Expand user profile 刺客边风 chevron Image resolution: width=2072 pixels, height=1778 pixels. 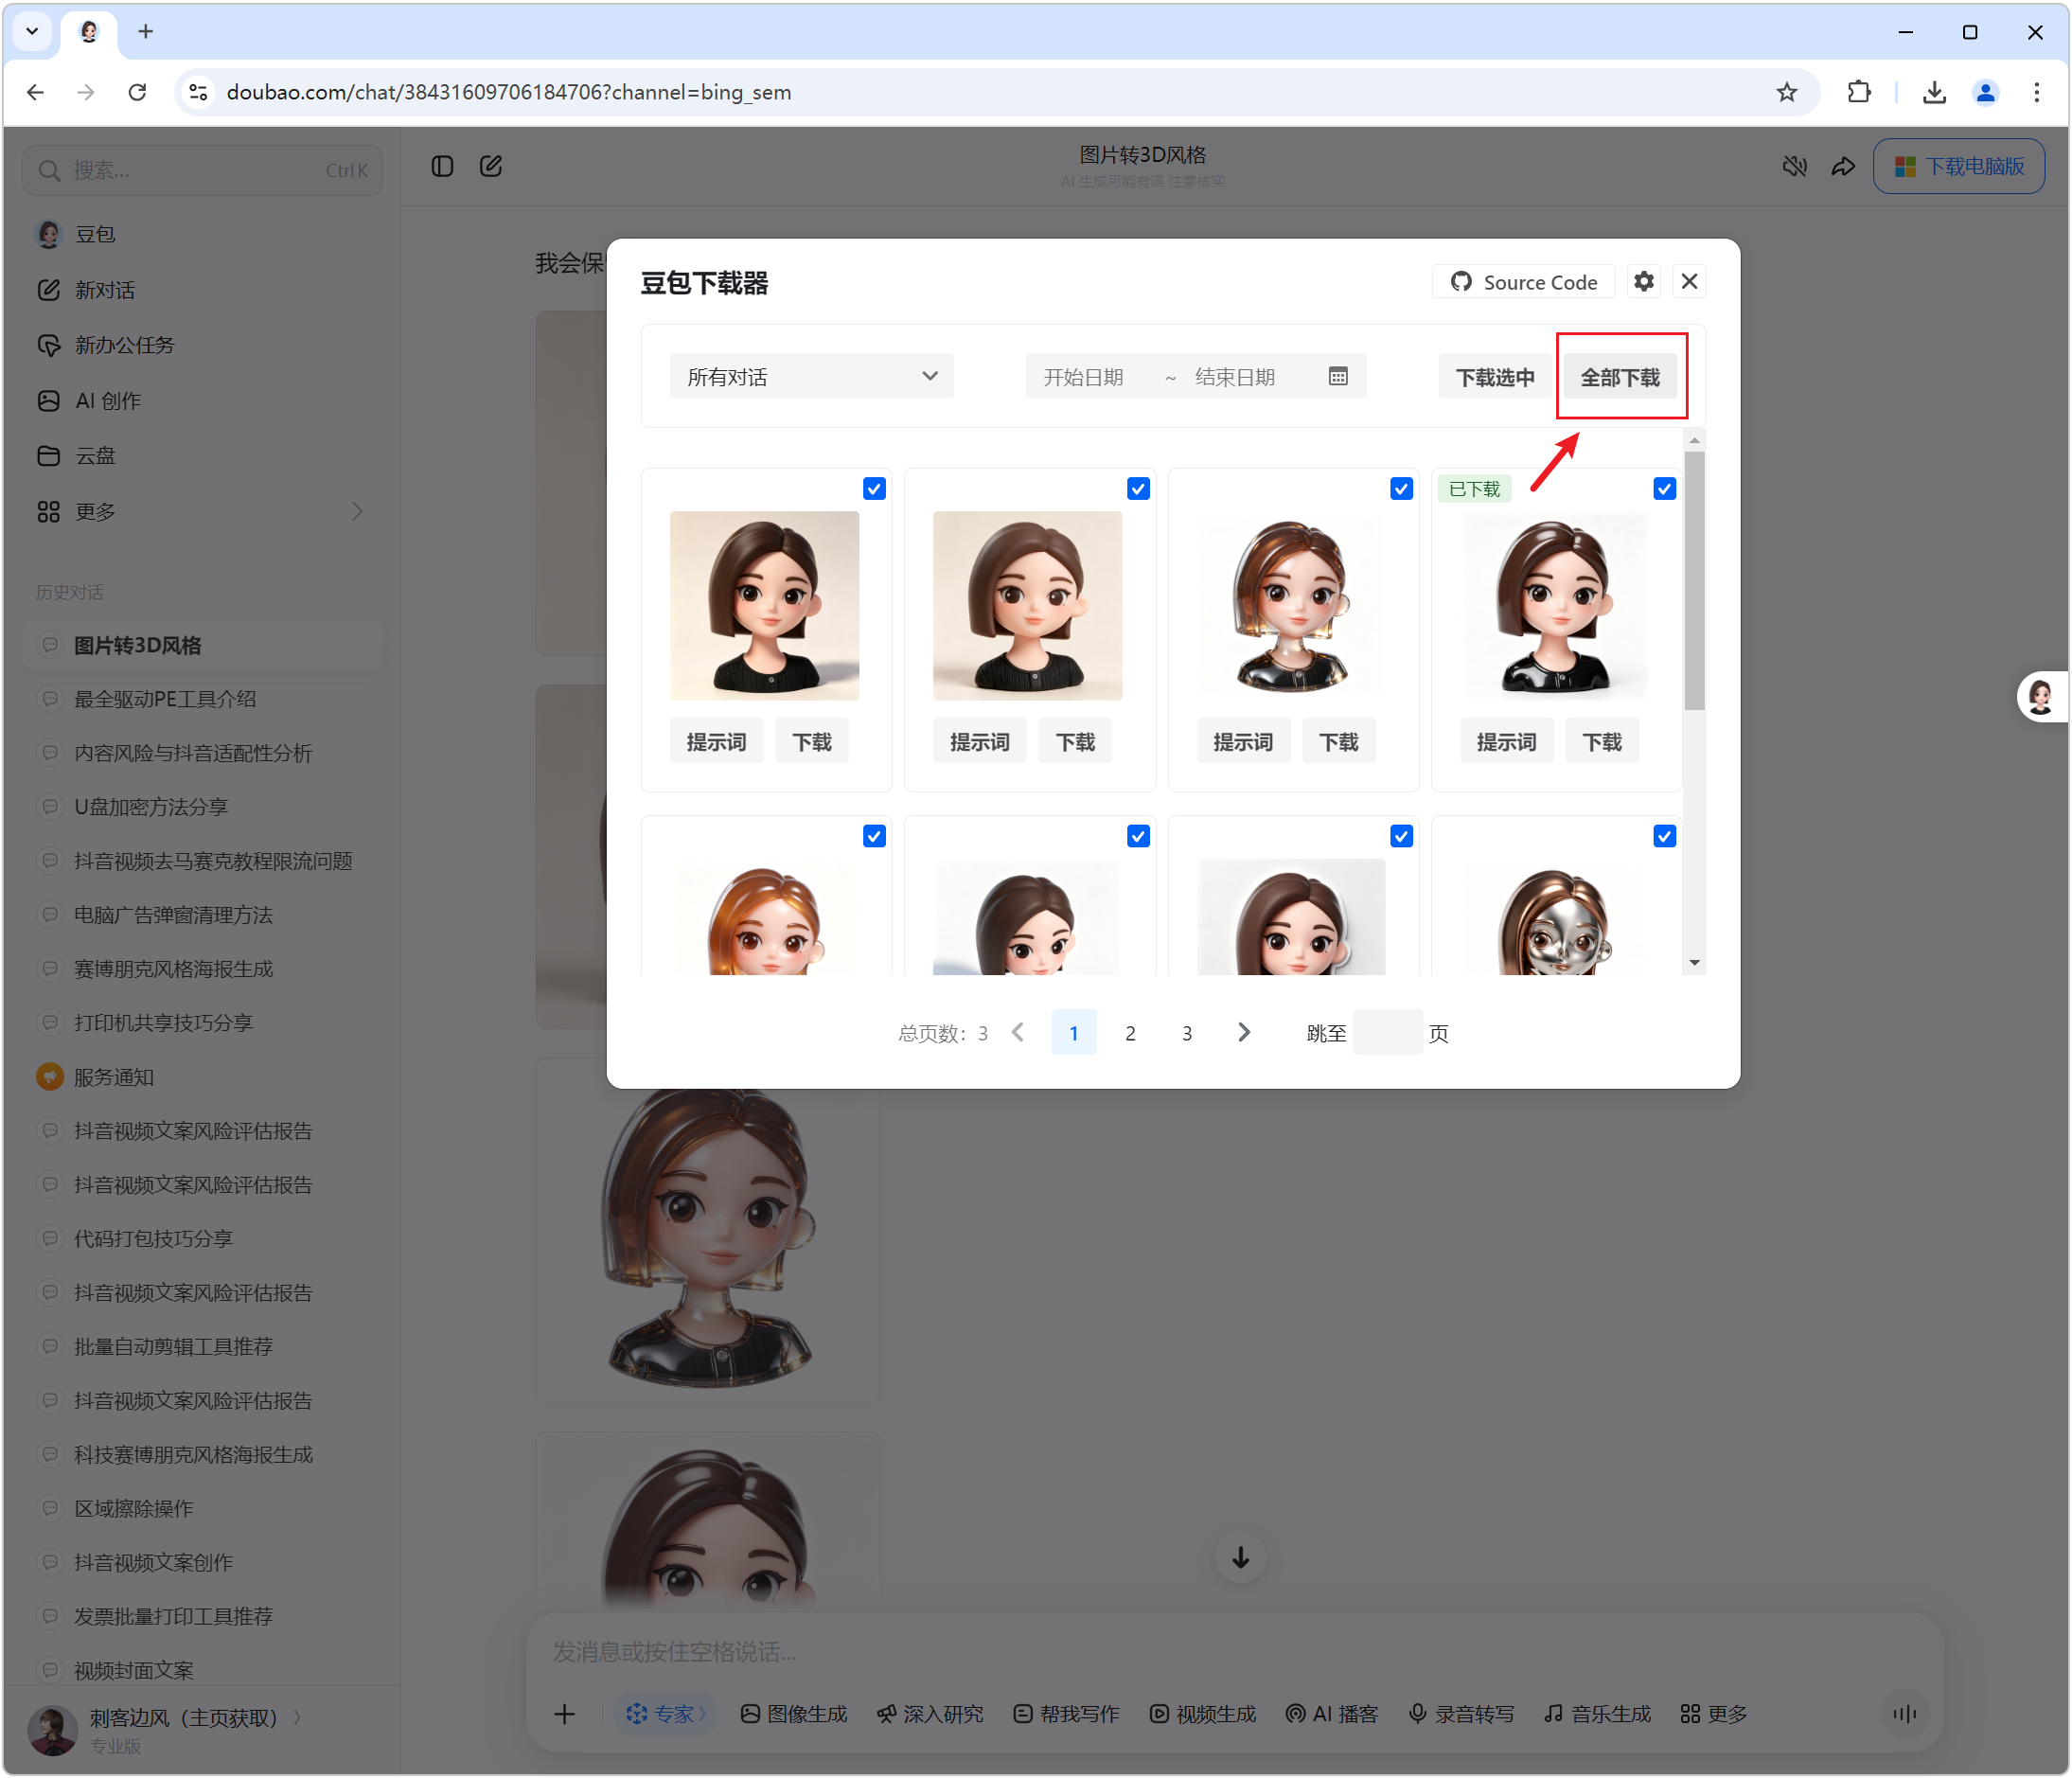297,1717
